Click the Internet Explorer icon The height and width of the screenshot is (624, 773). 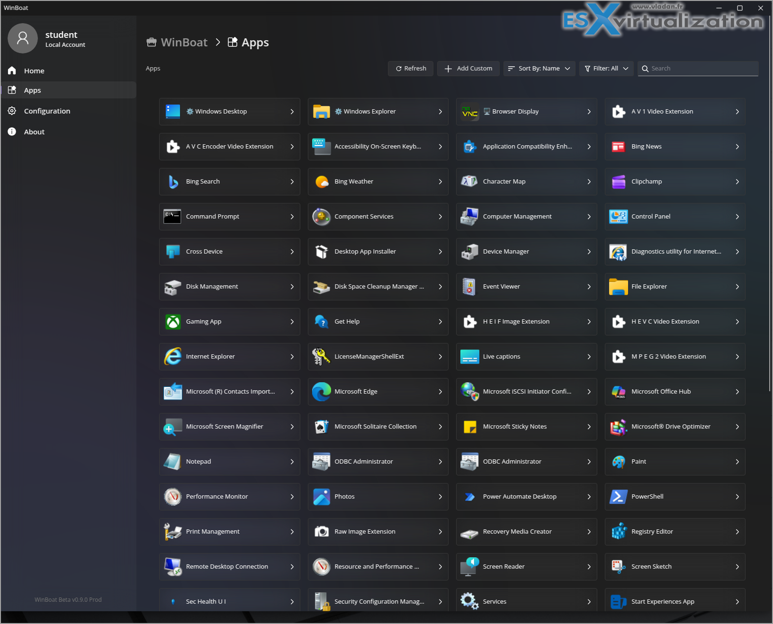(x=173, y=357)
